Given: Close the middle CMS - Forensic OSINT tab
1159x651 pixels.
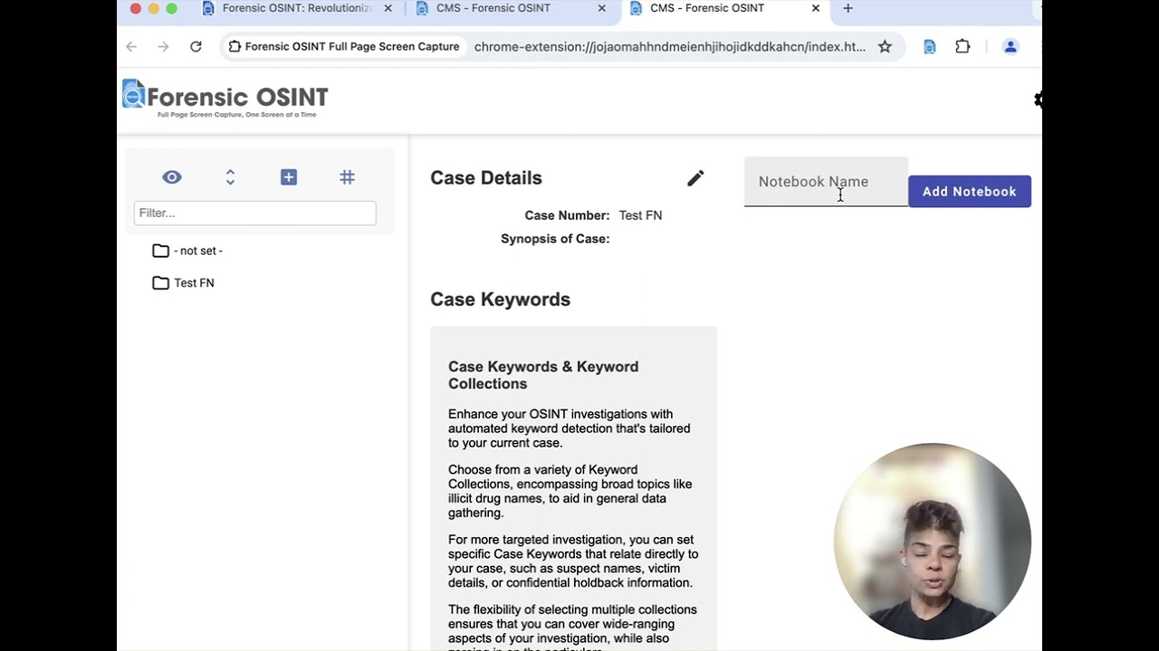Looking at the screenshot, I should pyautogui.click(x=602, y=8).
